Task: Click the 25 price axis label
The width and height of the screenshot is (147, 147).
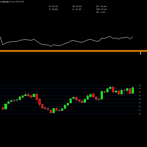Action: [x=140, y=110]
